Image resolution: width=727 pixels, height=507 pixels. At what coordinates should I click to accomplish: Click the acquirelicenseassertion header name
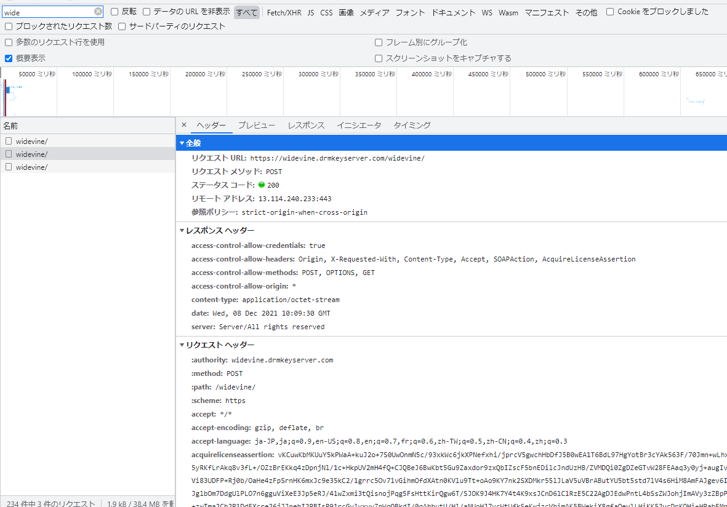233,455
